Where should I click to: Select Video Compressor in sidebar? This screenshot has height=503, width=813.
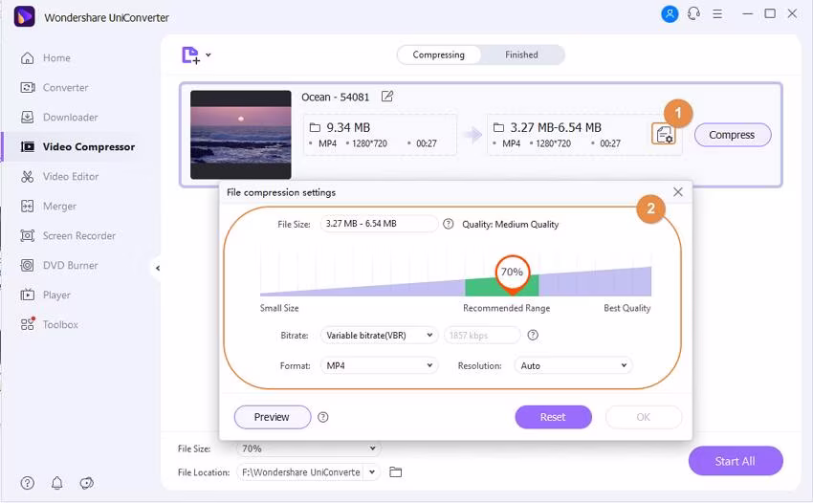[77, 146]
